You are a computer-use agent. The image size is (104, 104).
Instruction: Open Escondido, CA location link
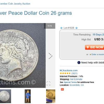pyautogui.click(x=77, y=85)
